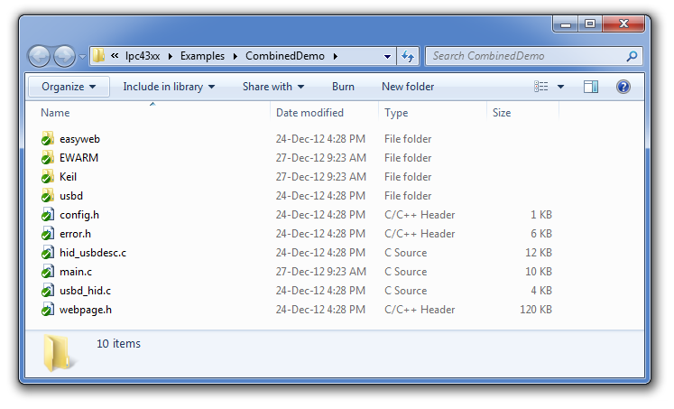Open the Share with dropdown
The width and height of the screenshot is (674, 409).
[x=272, y=87]
